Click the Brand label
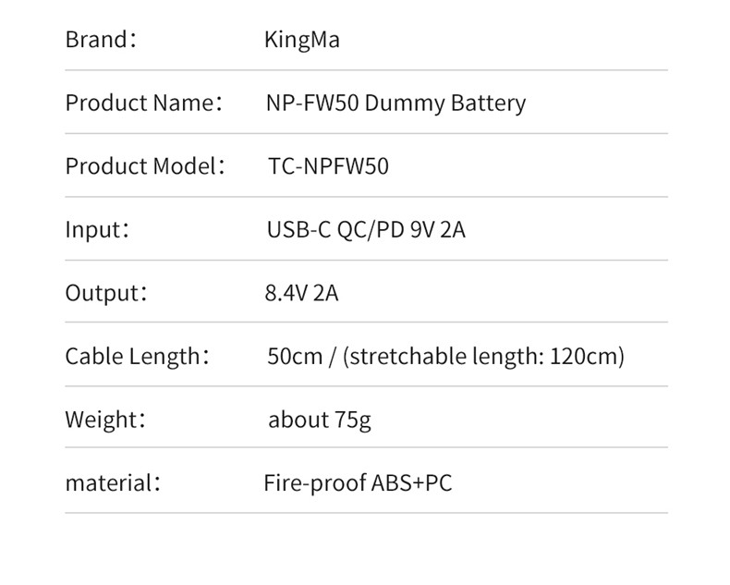 101,39
